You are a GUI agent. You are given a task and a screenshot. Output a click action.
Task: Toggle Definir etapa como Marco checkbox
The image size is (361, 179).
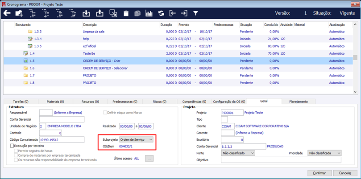[105, 113]
